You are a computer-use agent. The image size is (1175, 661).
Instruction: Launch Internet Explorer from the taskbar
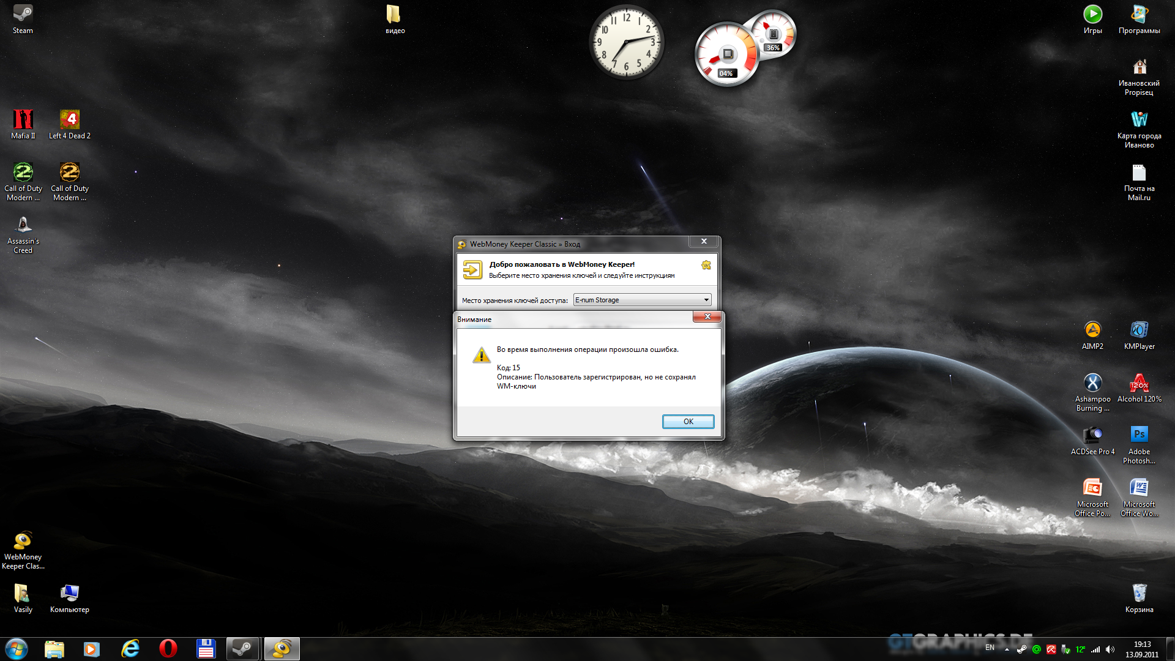click(130, 649)
